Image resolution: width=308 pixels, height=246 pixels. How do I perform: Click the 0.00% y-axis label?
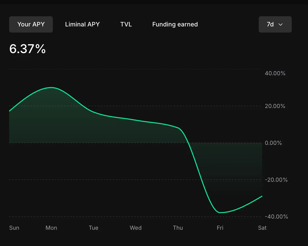(x=273, y=143)
